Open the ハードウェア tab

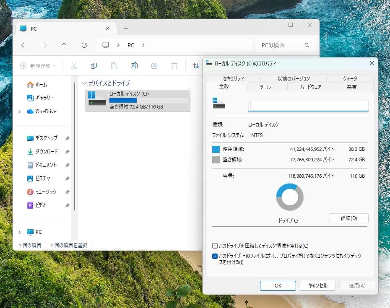(312, 87)
